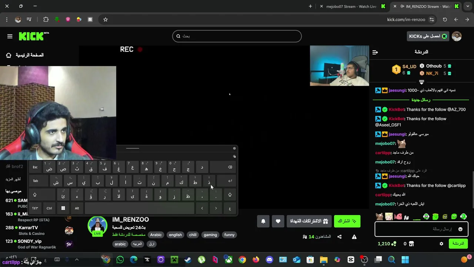Toggle Ctrl key on on-screen keyboard
474x267 pixels.
click(x=49, y=208)
